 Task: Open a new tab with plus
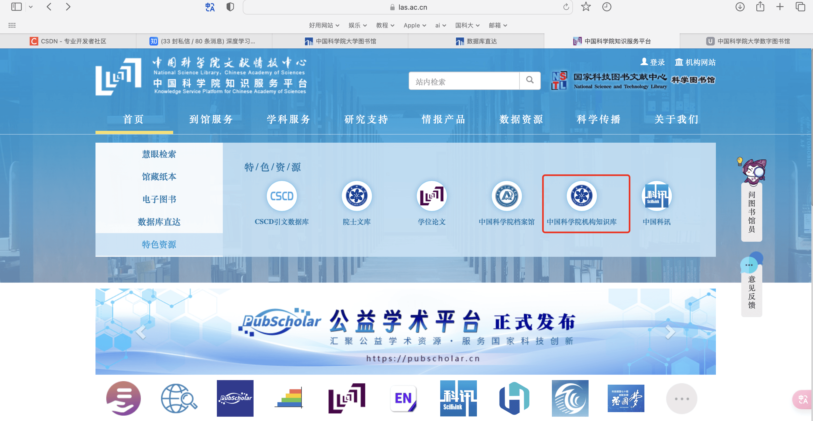[780, 7]
